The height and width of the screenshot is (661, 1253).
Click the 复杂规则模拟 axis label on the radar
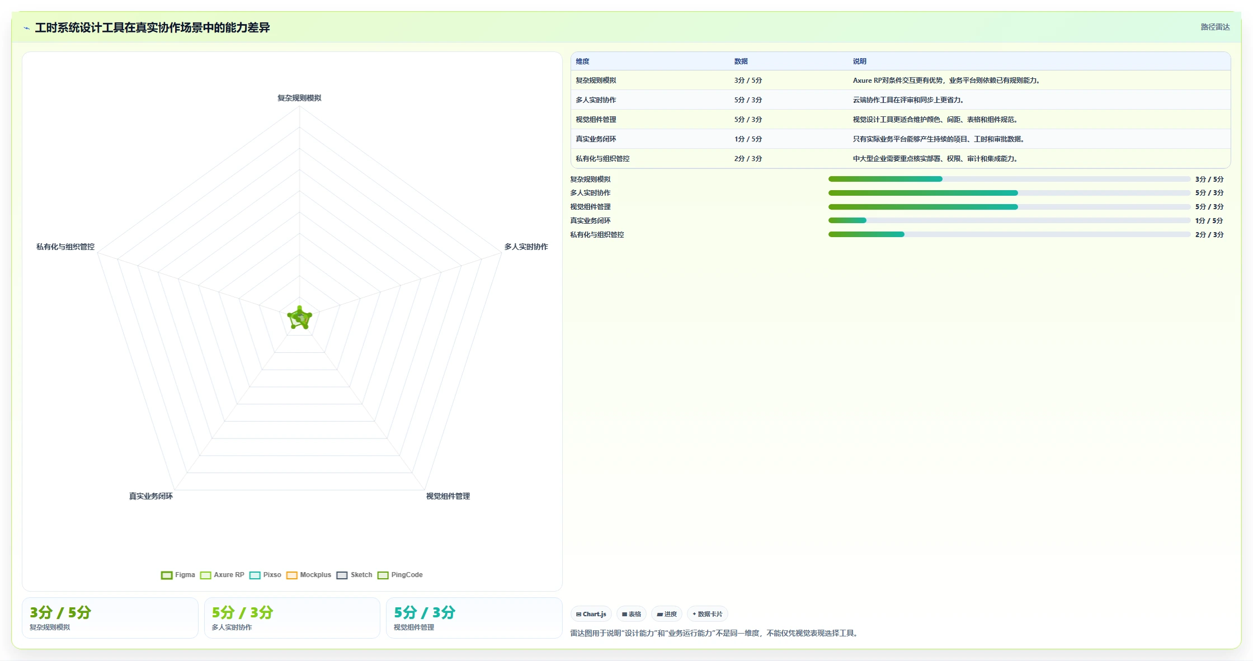[299, 98]
